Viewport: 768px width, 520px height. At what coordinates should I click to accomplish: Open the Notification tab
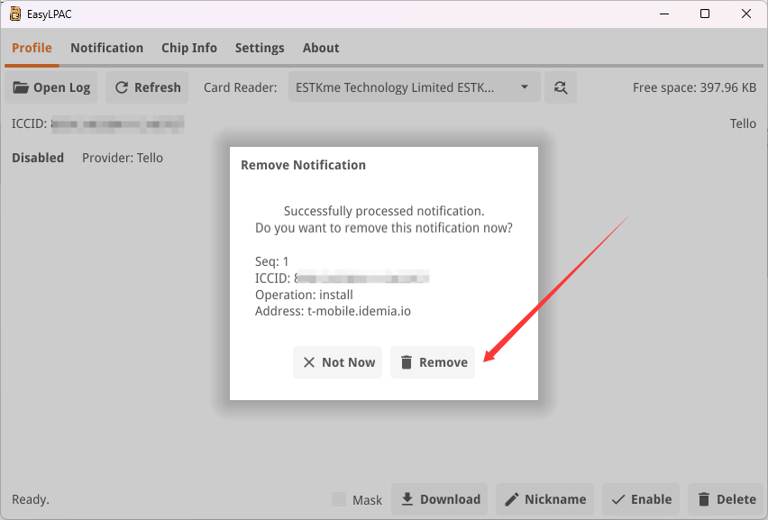[x=106, y=48]
